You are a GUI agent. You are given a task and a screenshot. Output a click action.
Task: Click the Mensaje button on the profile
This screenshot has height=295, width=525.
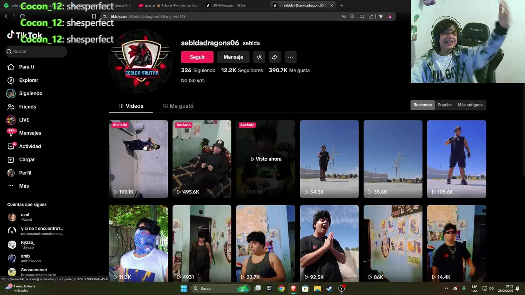click(233, 57)
